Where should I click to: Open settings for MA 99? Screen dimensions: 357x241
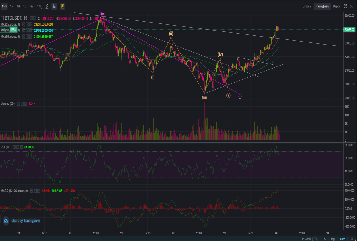27,37
